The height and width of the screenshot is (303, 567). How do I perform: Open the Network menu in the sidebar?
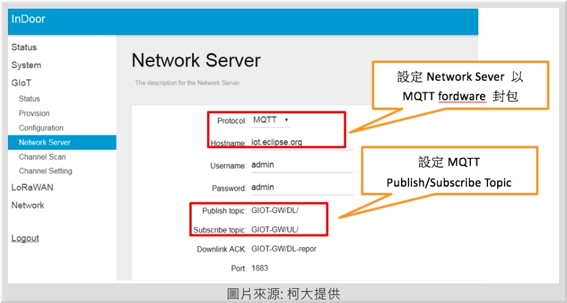28,205
